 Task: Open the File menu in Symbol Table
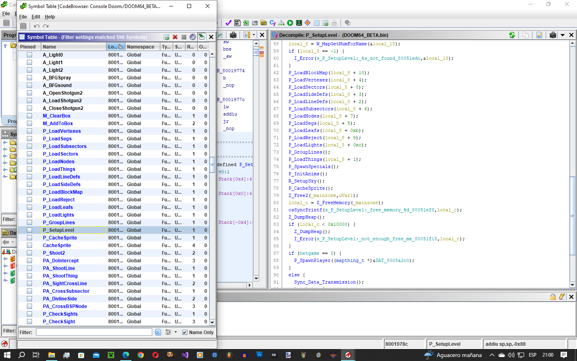click(x=23, y=17)
